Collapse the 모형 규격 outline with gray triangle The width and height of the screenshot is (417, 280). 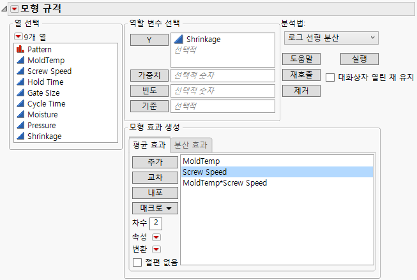click(x=4, y=9)
